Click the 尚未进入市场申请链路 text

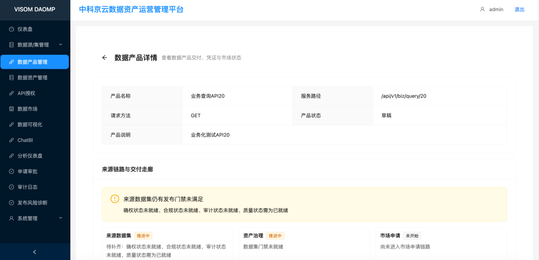pos(405,246)
